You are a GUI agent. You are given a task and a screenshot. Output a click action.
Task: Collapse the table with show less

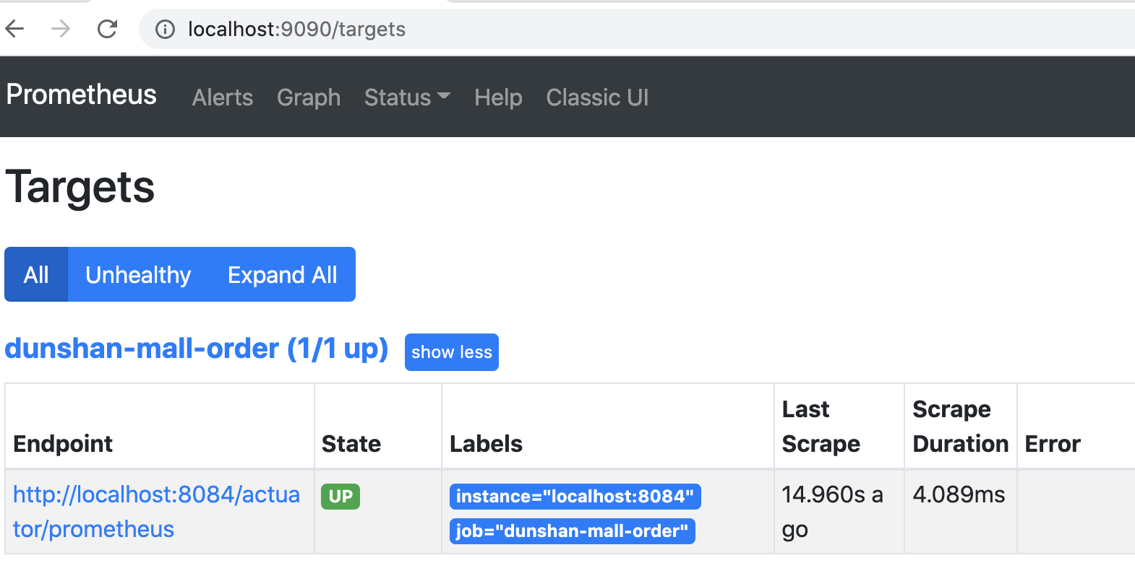tap(452, 352)
